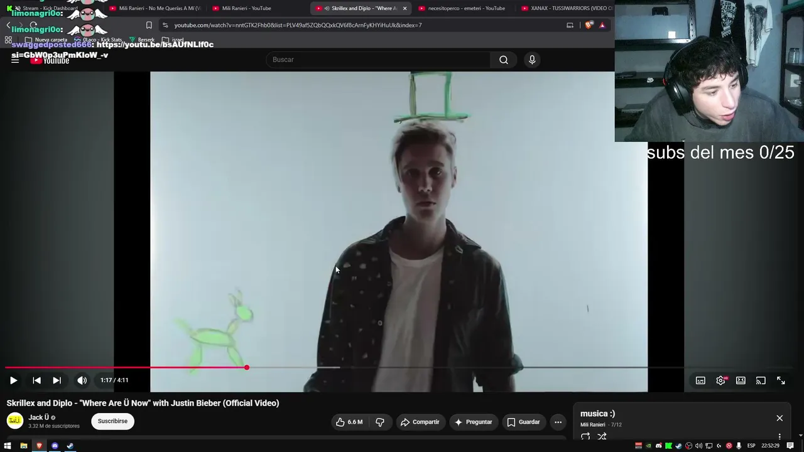
Task: Change the ESP input language
Action: click(x=751, y=446)
